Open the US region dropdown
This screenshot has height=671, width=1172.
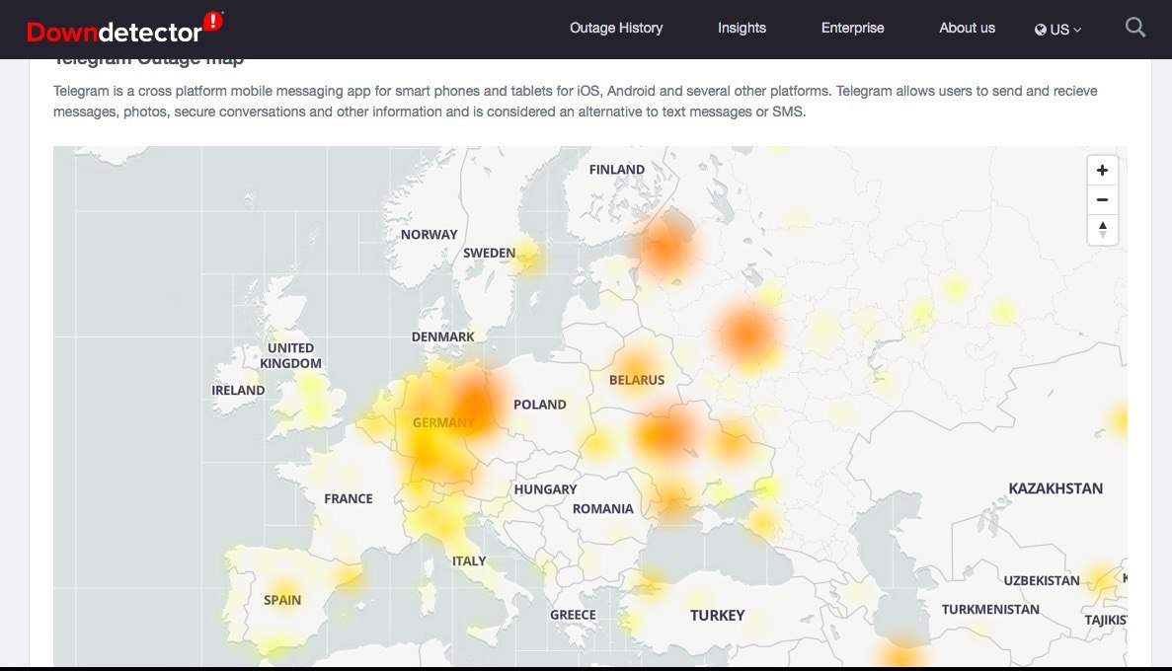pos(1057,30)
